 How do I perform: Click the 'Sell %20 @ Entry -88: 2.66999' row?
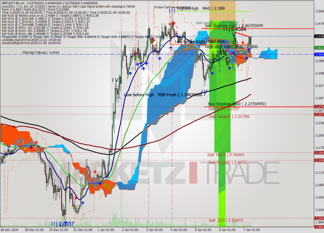coord(45,34)
